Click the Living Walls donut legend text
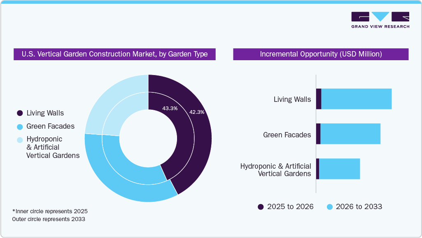Image resolution: width=422 pixels, height=238 pixels. (x=45, y=113)
